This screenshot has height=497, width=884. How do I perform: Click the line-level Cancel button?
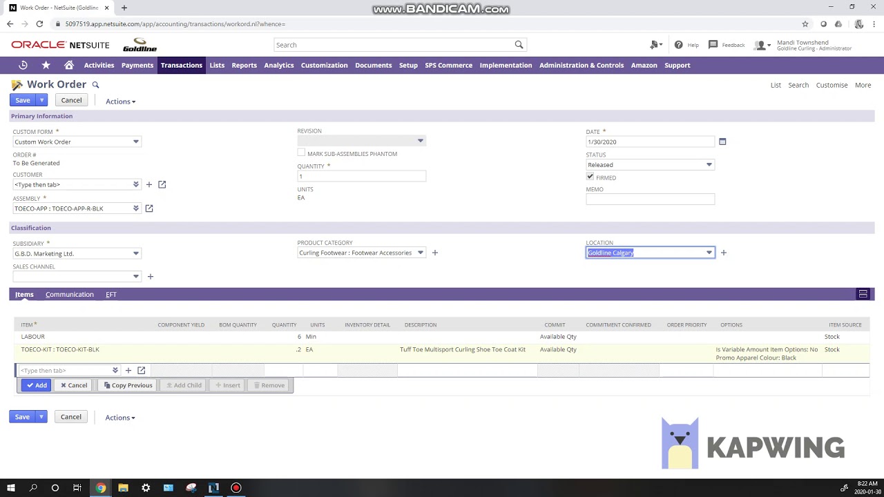click(73, 385)
